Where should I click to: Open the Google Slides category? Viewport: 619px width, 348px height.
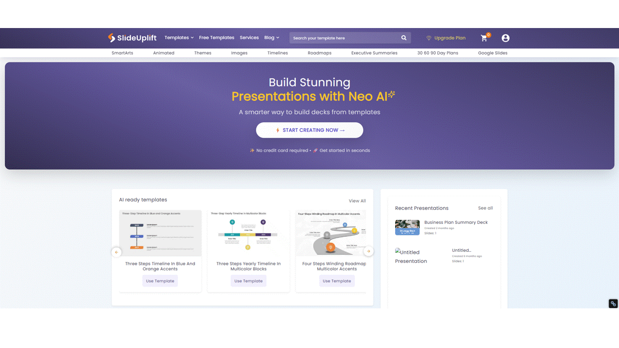pos(493,53)
